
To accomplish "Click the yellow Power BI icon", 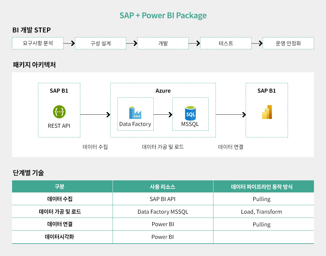I will pyautogui.click(x=267, y=112).
